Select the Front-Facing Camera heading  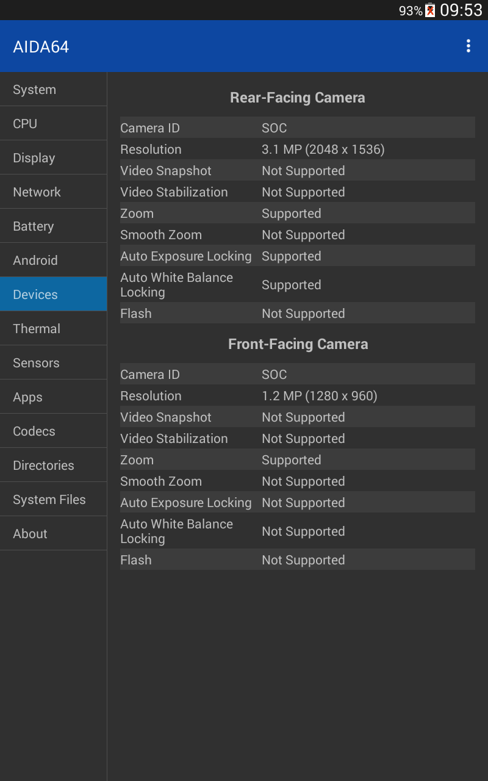pos(298,344)
